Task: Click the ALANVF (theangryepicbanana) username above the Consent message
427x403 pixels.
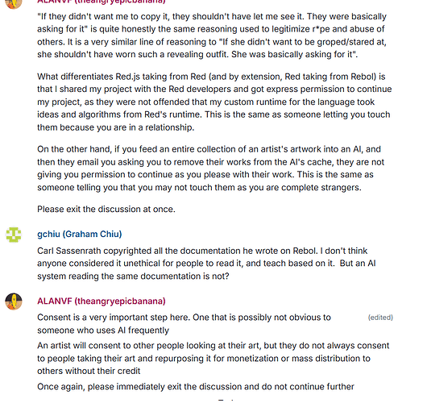Action: coord(102,301)
